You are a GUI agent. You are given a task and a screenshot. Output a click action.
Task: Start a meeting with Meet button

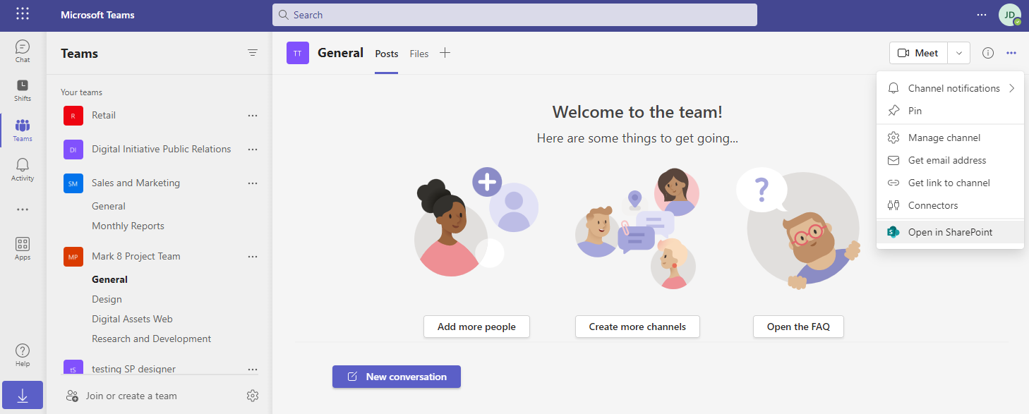tap(919, 53)
